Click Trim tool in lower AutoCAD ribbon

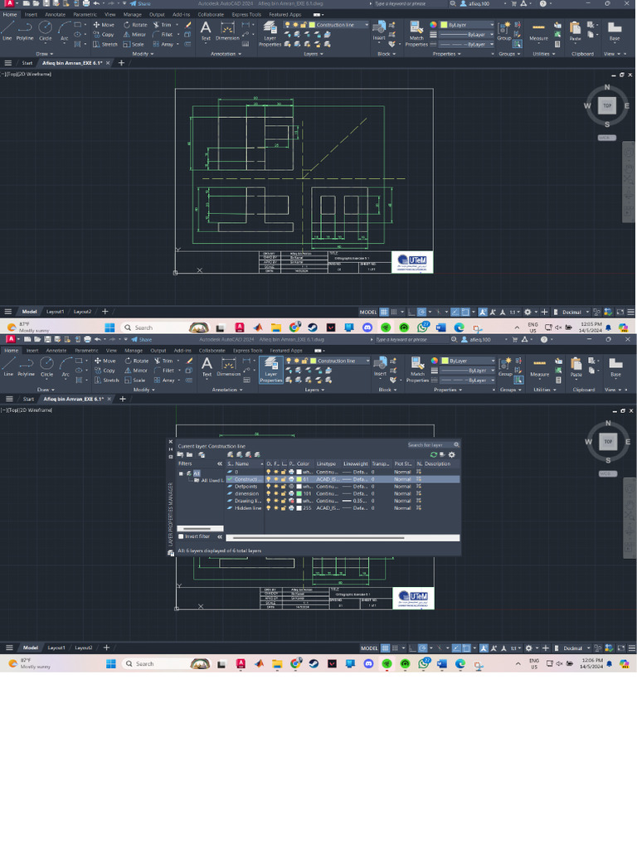163,361
